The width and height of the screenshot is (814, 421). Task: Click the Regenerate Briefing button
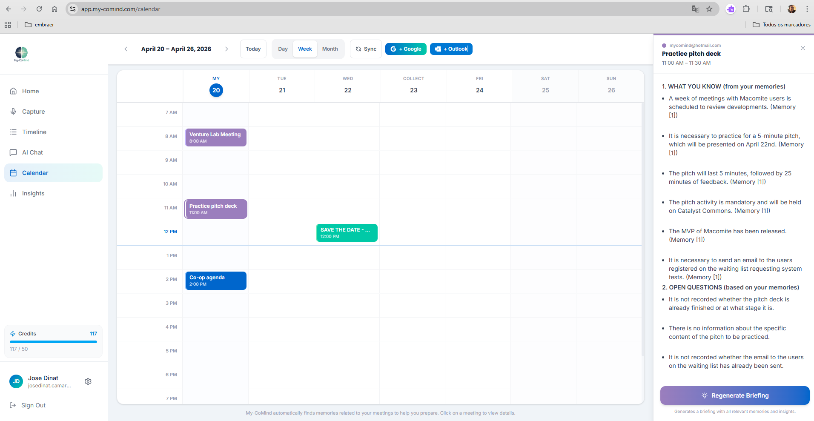click(734, 395)
